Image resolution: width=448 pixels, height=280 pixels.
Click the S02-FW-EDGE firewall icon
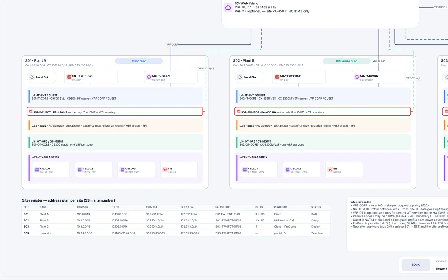[x=276, y=77]
